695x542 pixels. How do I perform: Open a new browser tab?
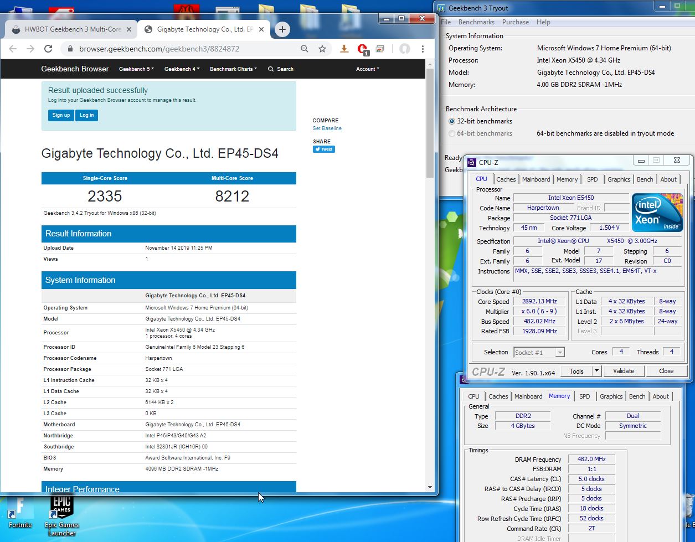pos(282,29)
